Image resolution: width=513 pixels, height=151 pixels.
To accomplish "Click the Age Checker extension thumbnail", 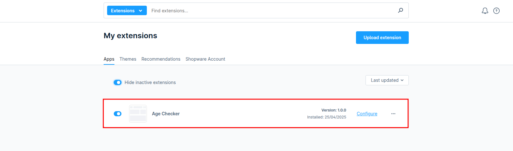I will point(138,114).
